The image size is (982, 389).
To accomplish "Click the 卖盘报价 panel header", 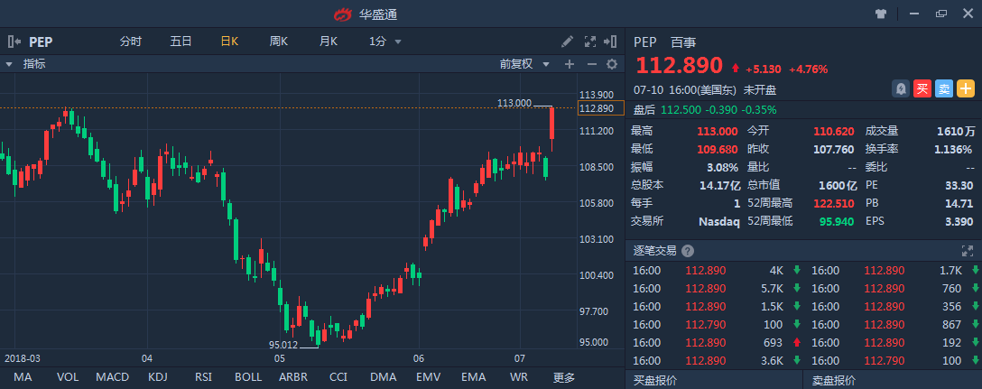I will [834, 380].
